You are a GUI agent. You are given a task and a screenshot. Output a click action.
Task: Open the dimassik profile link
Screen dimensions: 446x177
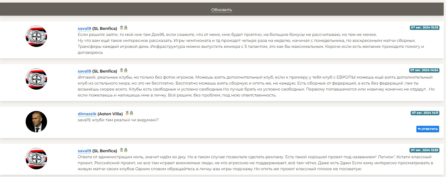click(x=87, y=114)
